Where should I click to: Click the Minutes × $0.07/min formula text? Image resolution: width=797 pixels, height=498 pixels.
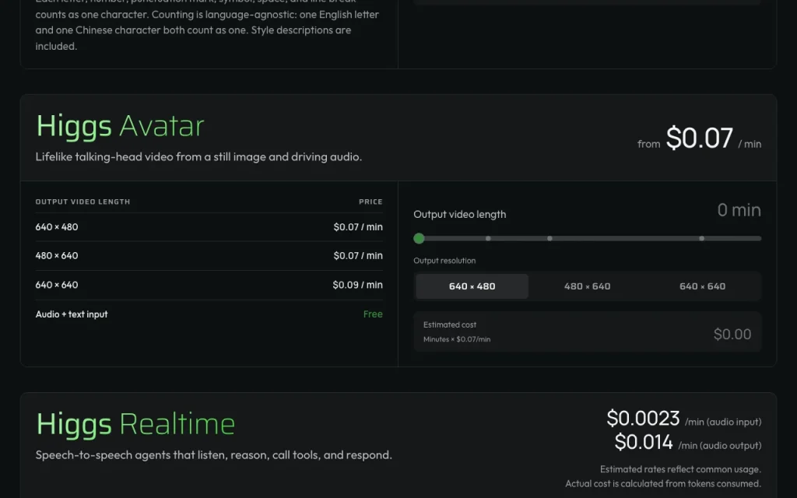pyautogui.click(x=457, y=339)
